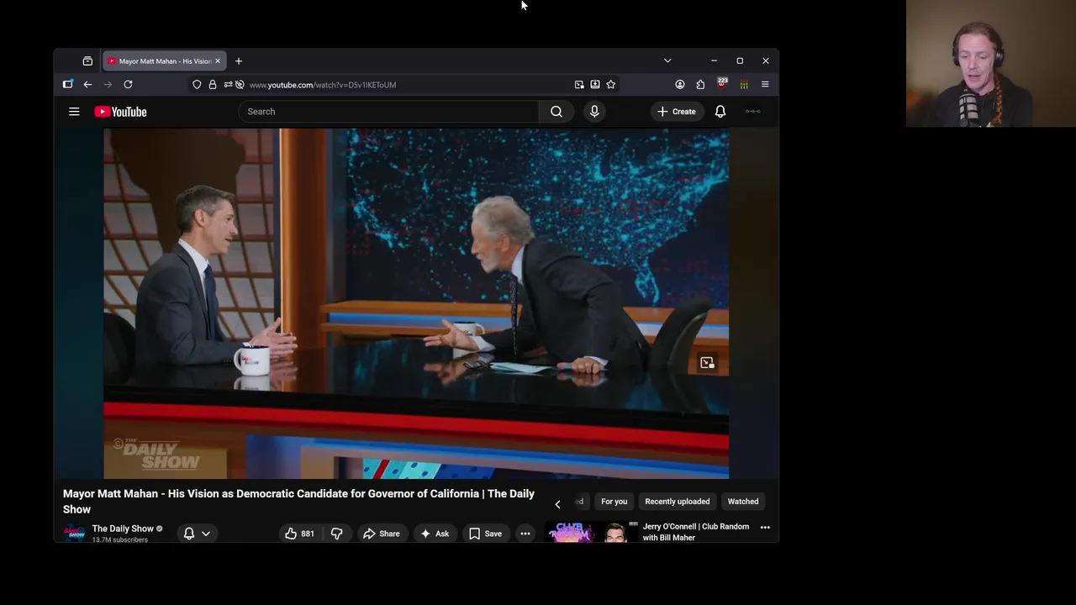Click the Create button
The height and width of the screenshot is (605, 1076).
[677, 112]
